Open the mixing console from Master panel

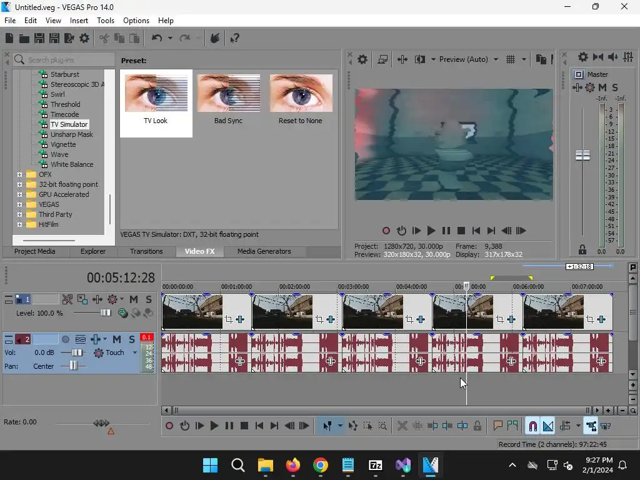tap(628, 57)
